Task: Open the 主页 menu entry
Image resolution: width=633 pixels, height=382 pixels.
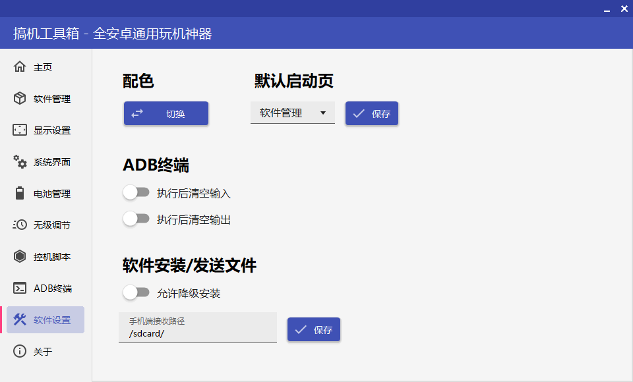Action: click(x=43, y=67)
